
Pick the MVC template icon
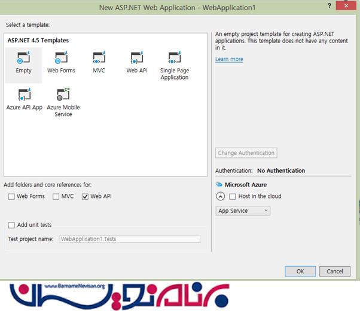pos(99,57)
